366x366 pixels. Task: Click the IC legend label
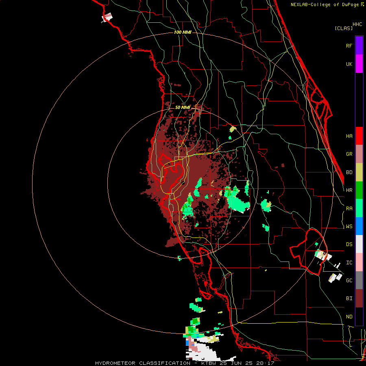349,263
